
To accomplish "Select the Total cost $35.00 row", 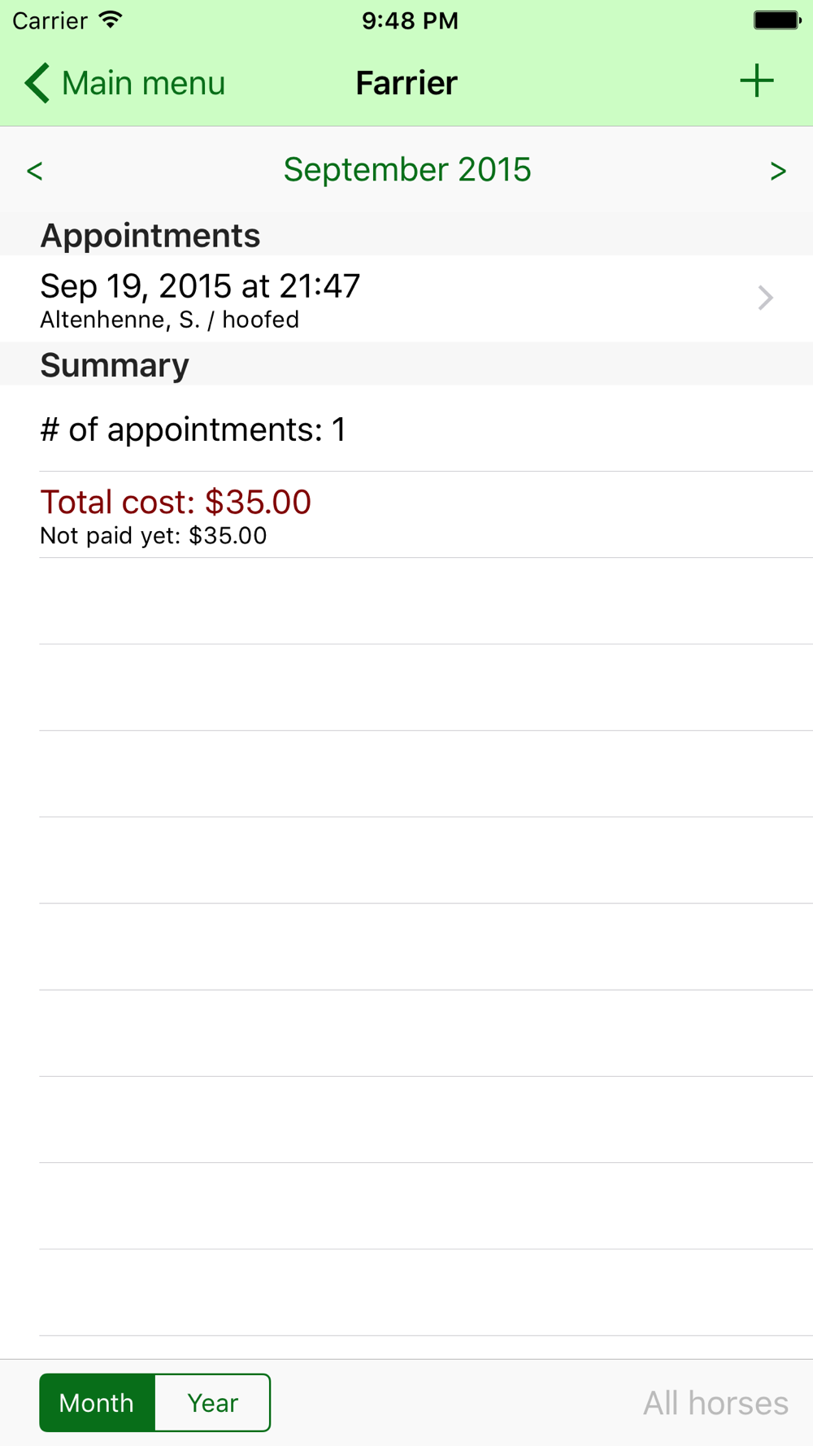I will click(406, 515).
